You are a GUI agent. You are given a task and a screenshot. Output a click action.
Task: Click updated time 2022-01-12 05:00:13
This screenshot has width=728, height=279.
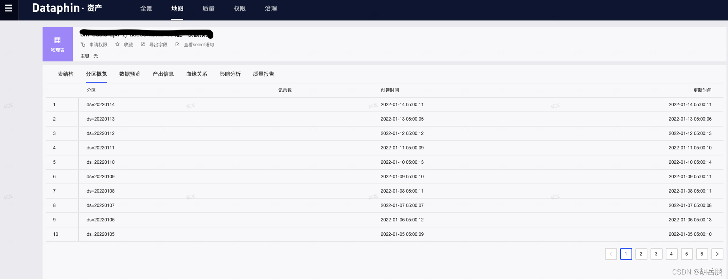[x=690, y=133]
